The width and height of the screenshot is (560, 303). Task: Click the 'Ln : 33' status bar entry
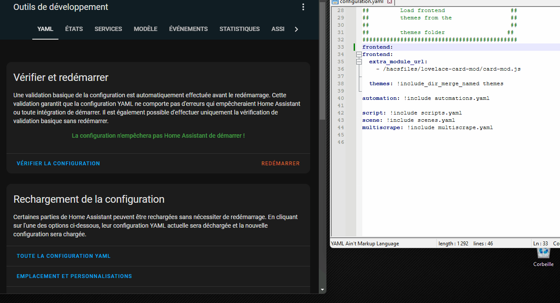pyautogui.click(x=541, y=244)
